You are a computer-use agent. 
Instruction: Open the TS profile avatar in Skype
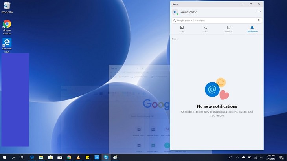tap(175, 12)
